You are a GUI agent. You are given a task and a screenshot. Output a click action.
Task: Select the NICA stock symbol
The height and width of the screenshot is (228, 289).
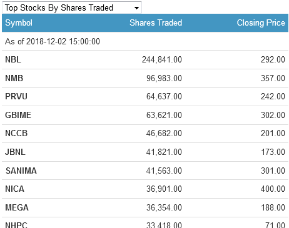[x=14, y=189]
